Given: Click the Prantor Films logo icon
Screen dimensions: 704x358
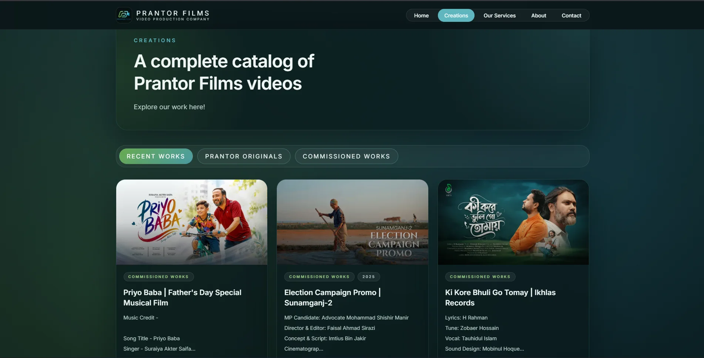Looking at the screenshot, I should coord(124,15).
